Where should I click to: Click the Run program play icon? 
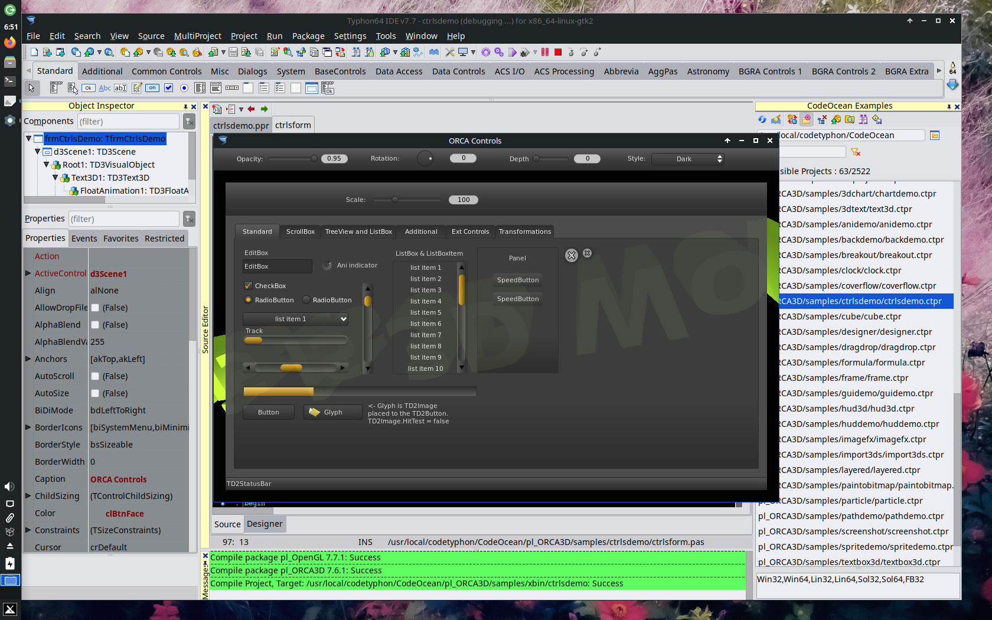(511, 53)
